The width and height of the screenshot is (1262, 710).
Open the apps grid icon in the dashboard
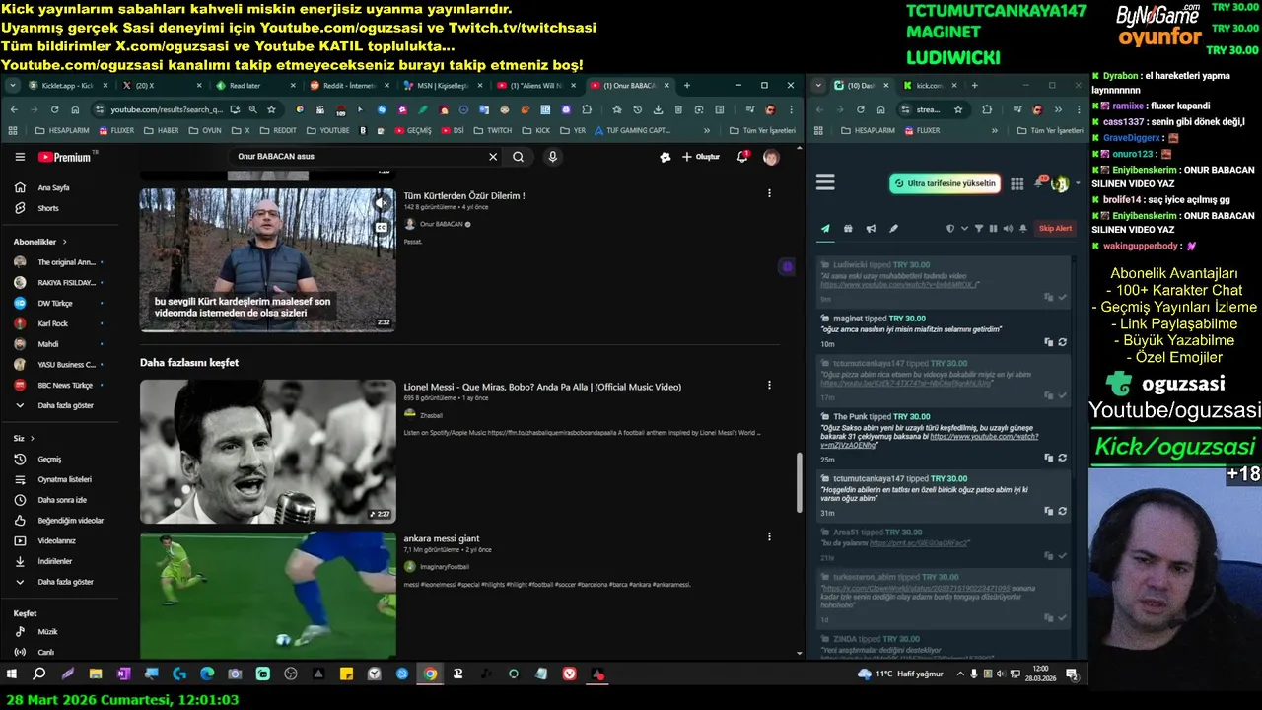tap(1017, 183)
